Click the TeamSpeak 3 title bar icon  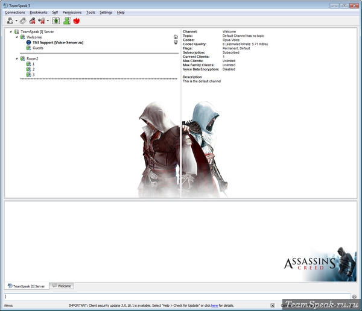pyautogui.click(x=5, y=5)
